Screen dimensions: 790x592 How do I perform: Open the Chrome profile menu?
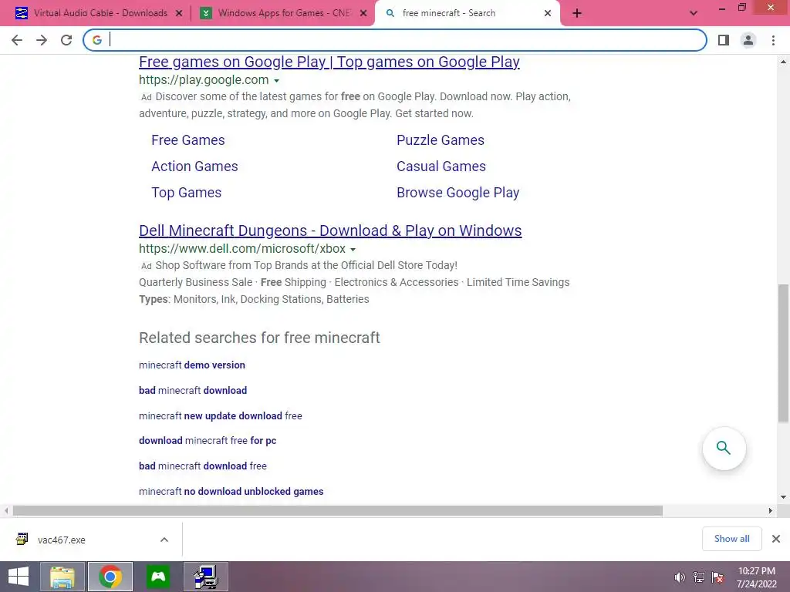[x=748, y=40]
